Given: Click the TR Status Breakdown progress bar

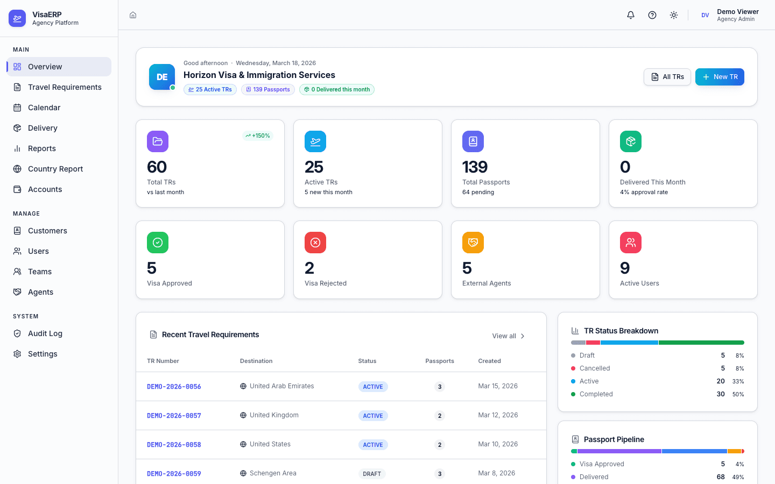Looking at the screenshot, I should [x=657, y=342].
